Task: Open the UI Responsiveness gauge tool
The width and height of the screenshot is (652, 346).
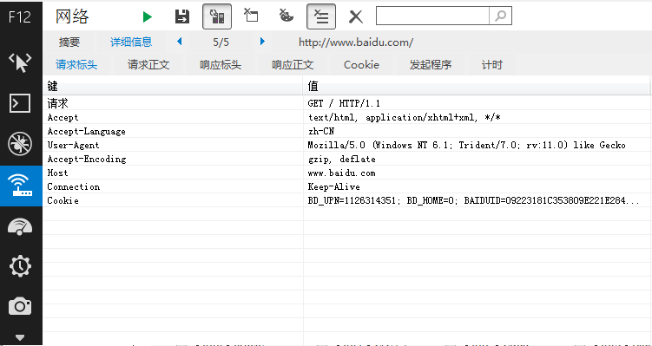Action: click(20, 226)
